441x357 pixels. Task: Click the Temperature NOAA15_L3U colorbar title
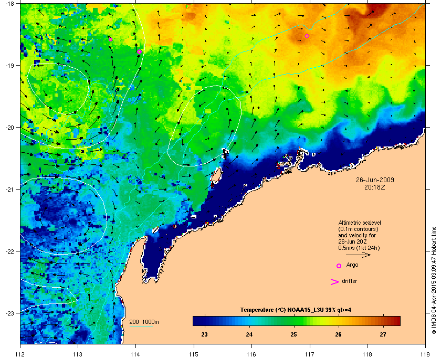(x=296, y=310)
